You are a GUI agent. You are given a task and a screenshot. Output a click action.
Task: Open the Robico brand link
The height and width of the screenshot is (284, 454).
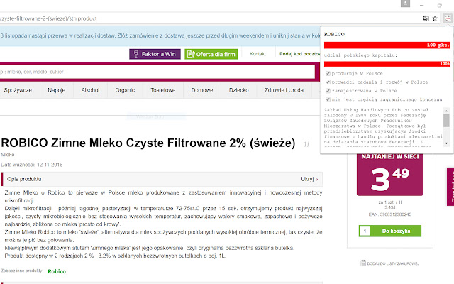click(x=57, y=271)
